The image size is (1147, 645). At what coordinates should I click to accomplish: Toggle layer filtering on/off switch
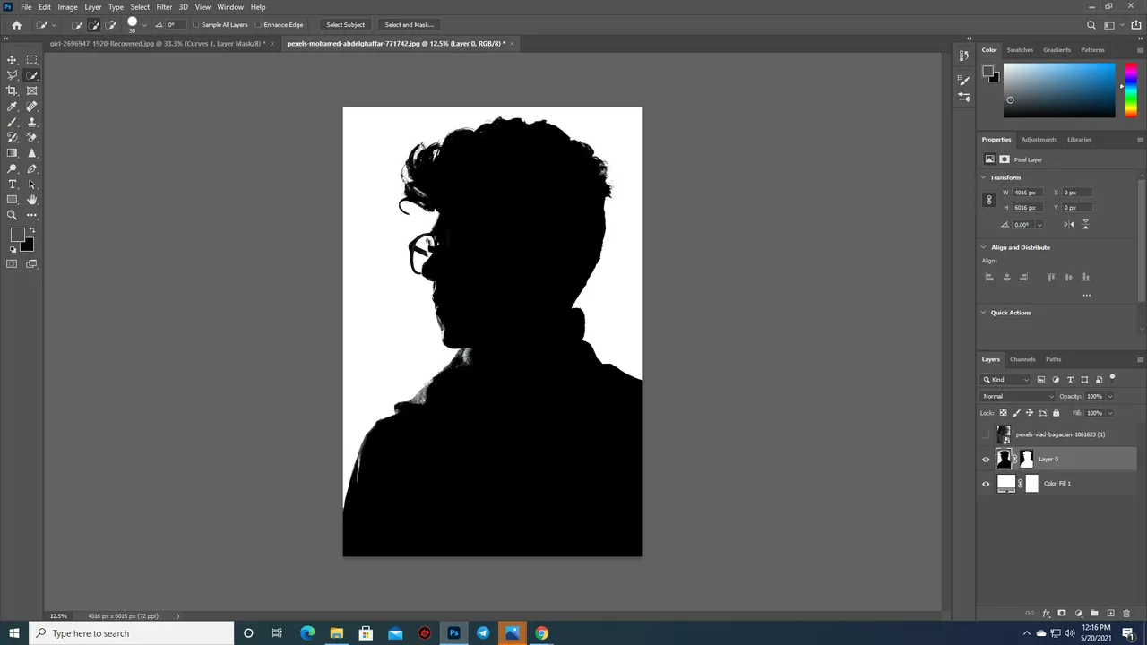tap(1112, 379)
